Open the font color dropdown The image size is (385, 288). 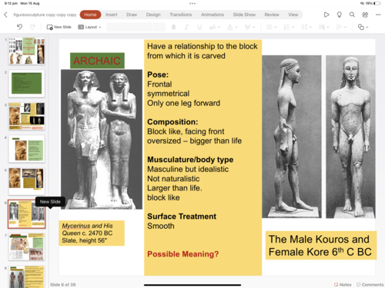(233, 27)
